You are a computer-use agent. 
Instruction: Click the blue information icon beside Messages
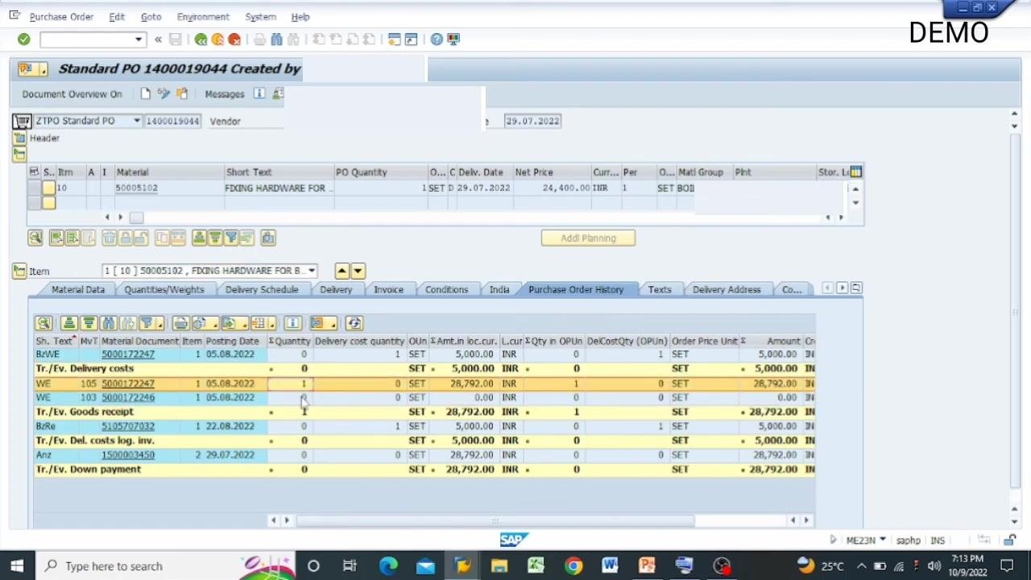coord(259,94)
